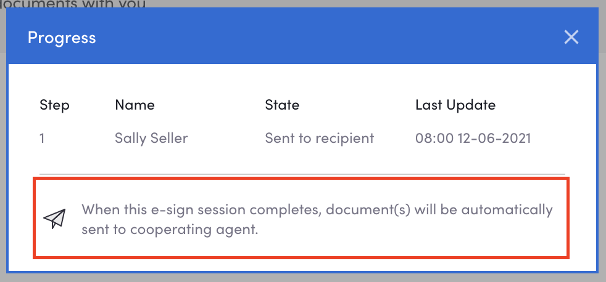Screen dimensions: 606x282
Task: Click the dimmed background text above dialog
Action: coord(73,4)
